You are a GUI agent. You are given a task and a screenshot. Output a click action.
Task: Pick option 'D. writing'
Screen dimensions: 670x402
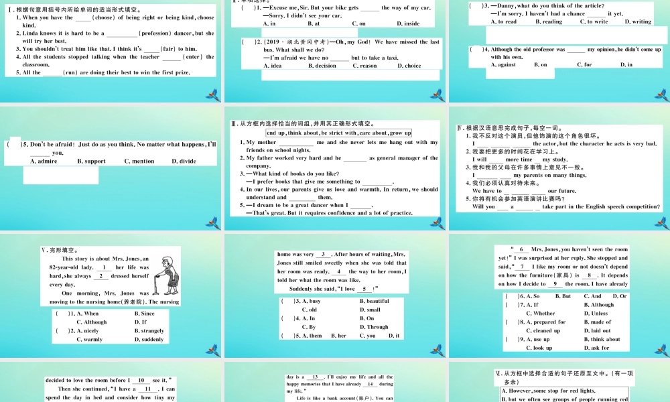click(638, 21)
